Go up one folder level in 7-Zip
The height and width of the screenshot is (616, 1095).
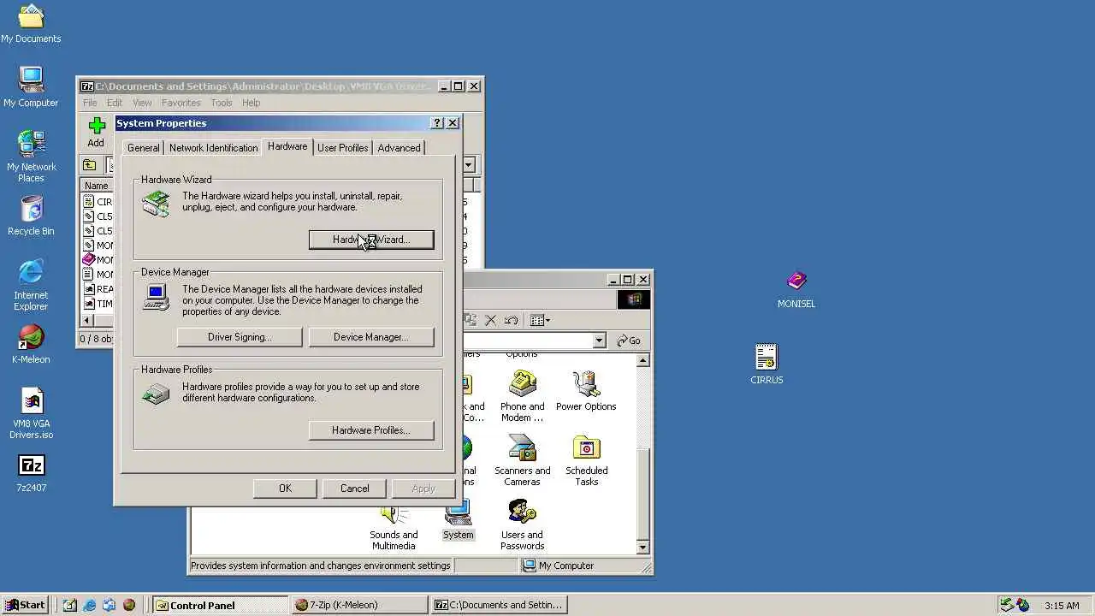pos(90,165)
